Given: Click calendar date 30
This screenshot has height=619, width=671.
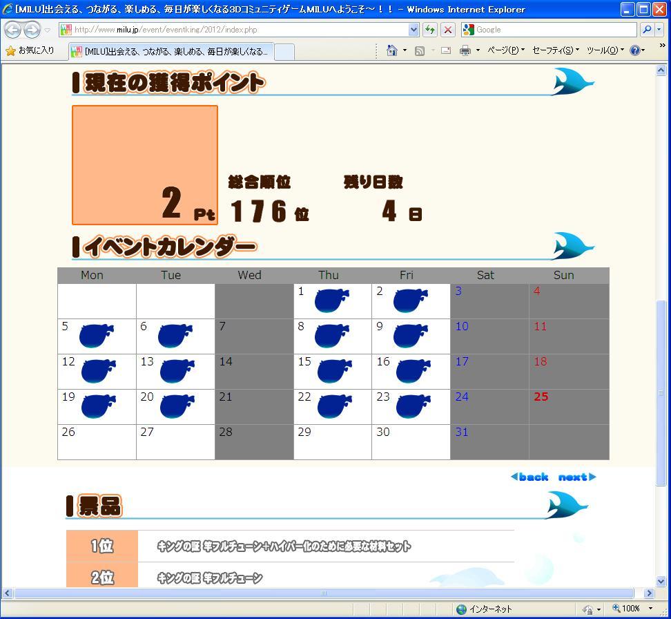Looking at the screenshot, I should click(383, 432).
